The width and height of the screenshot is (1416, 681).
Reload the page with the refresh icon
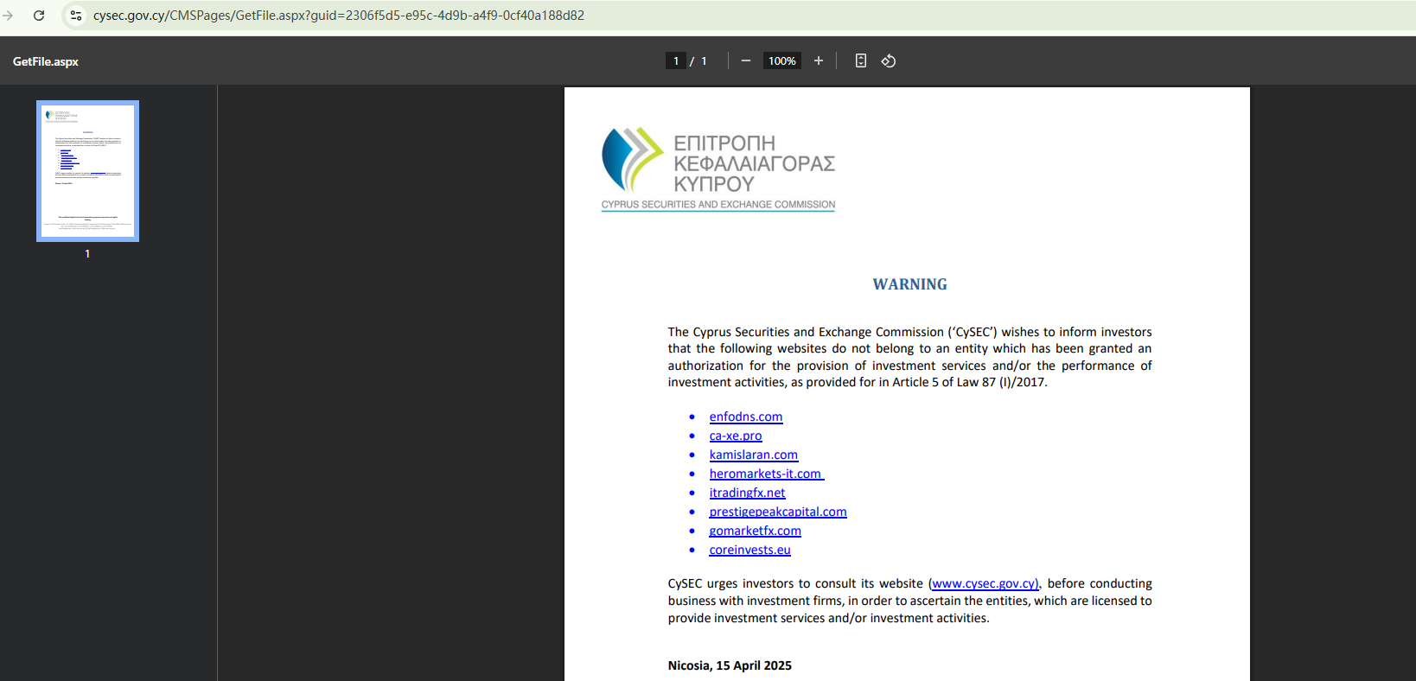(x=39, y=16)
